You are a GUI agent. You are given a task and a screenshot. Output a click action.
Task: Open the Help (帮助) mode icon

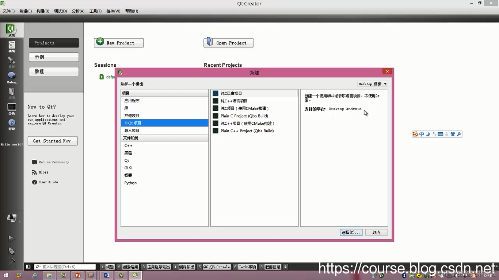click(x=12, y=124)
